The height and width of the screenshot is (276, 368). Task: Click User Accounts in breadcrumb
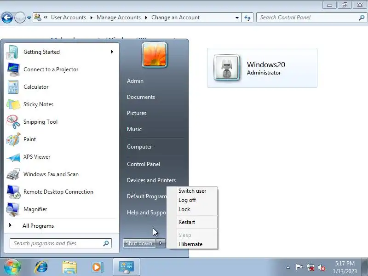[x=69, y=17]
